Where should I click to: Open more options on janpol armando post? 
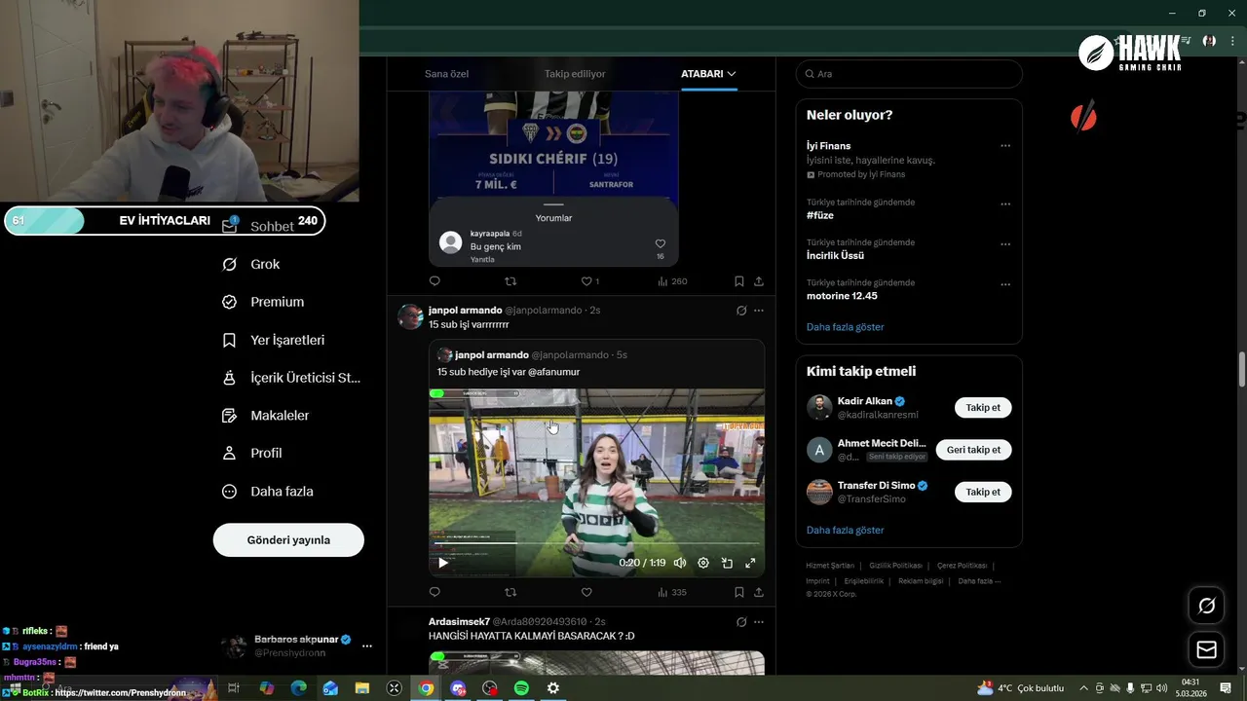759,311
